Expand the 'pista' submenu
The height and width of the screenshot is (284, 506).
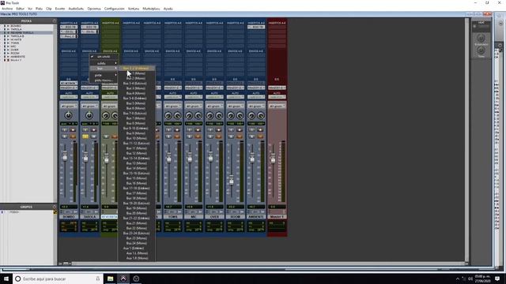tap(104, 75)
